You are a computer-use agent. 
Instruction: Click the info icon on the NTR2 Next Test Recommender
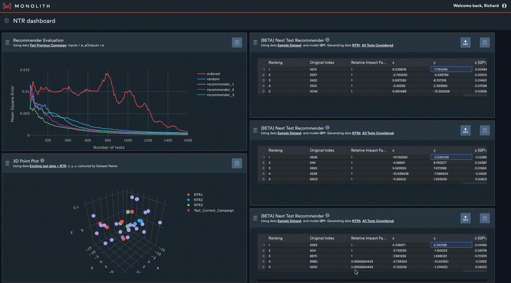coord(328,128)
